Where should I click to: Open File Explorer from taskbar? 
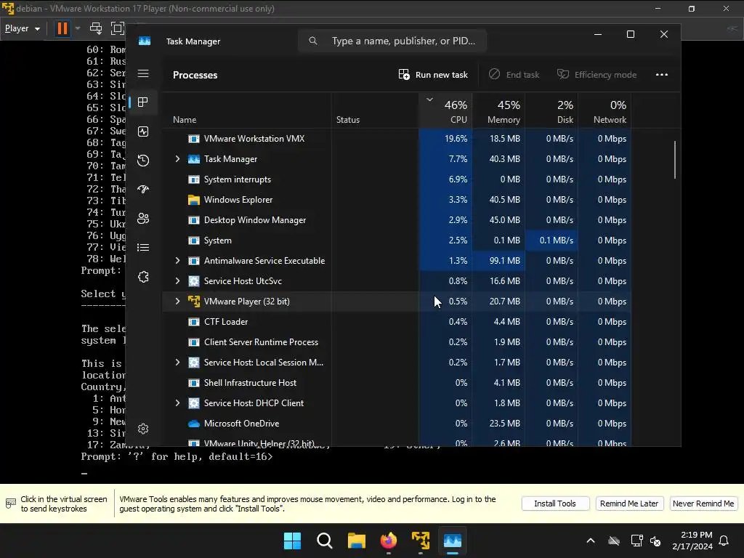(x=356, y=541)
